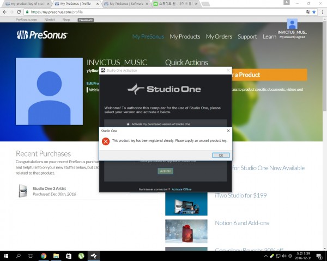Click the PreSonus logo in the header
Viewport: 327px width, 261px height.
click(x=41, y=35)
